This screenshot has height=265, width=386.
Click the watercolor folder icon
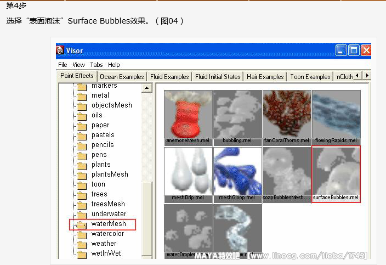point(82,234)
